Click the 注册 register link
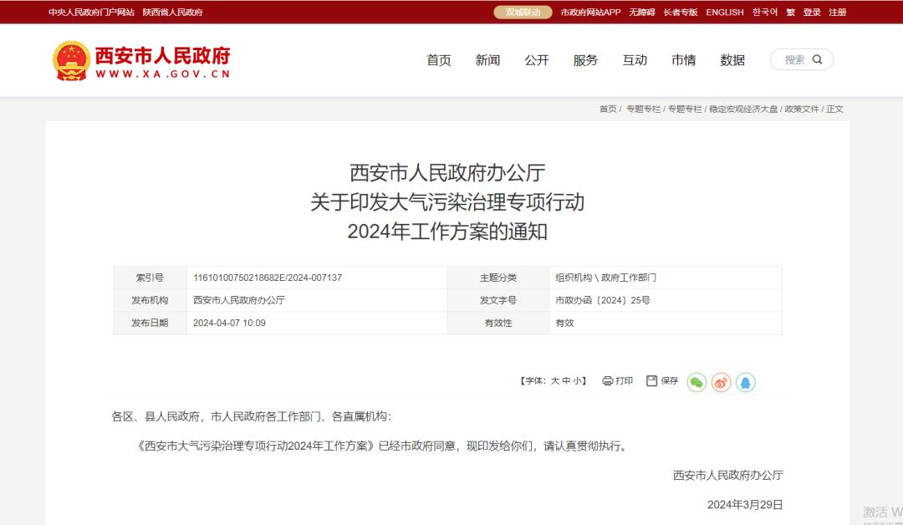This screenshot has height=525, width=903. pyautogui.click(x=837, y=12)
